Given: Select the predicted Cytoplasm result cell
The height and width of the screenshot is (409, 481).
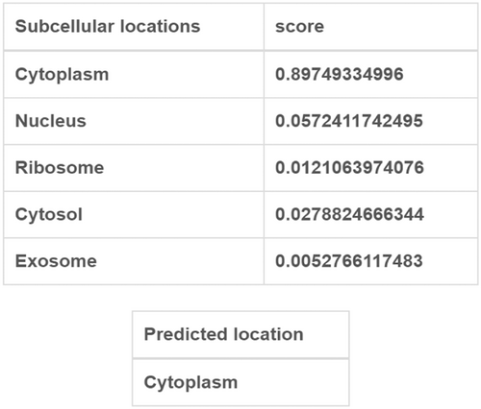Looking at the screenshot, I should [240, 382].
